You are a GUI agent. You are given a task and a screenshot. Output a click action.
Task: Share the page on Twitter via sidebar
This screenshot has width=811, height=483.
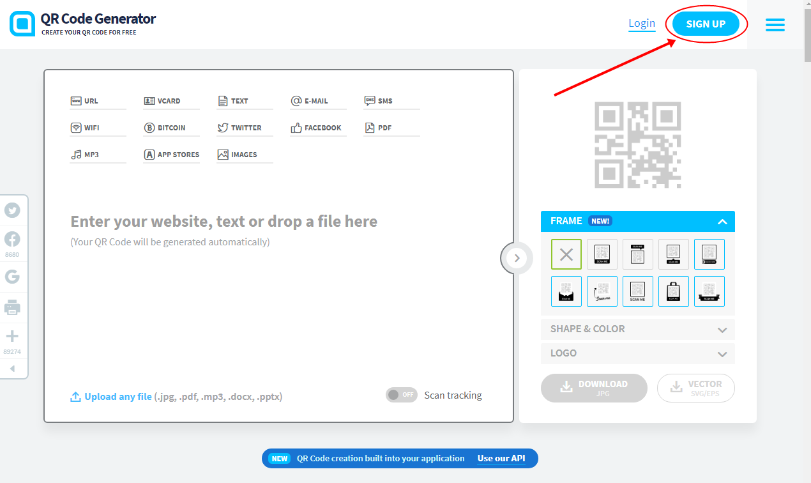click(x=13, y=210)
